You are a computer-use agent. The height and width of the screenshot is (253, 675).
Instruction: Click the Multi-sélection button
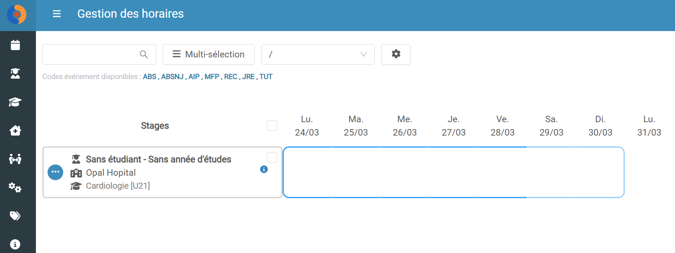point(209,54)
